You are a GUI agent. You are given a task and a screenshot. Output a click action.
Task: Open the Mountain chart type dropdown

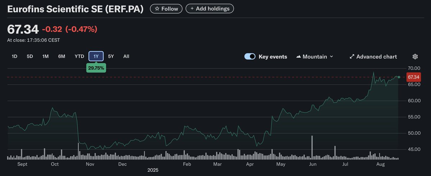point(315,56)
